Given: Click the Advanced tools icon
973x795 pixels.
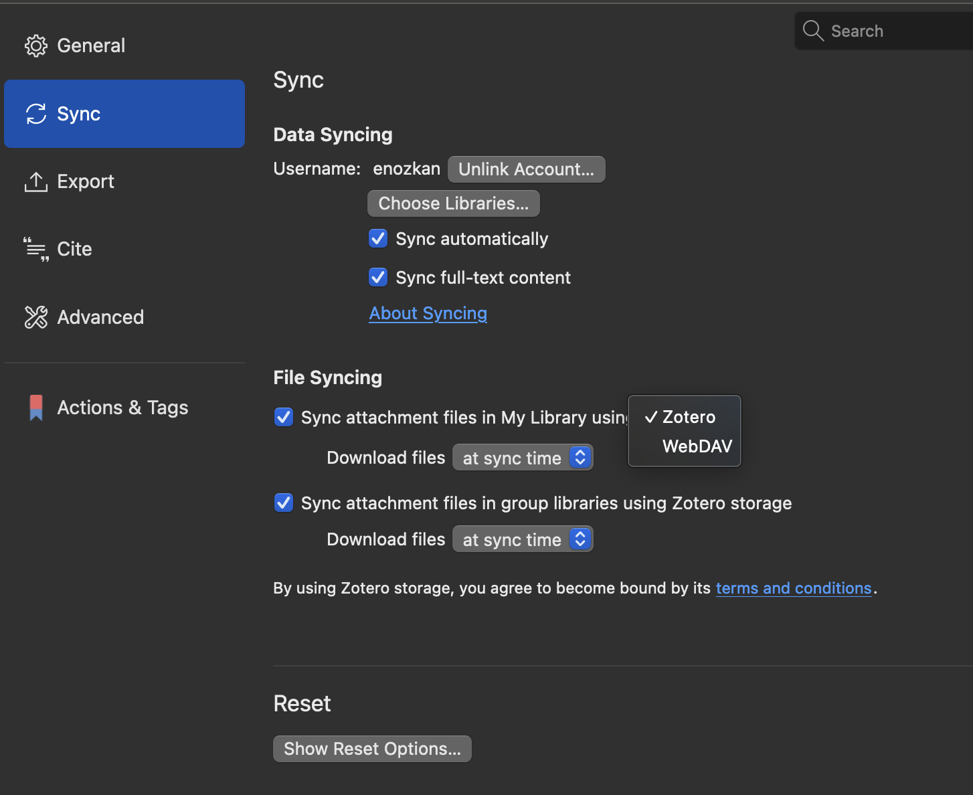Looking at the screenshot, I should coord(36,317).
